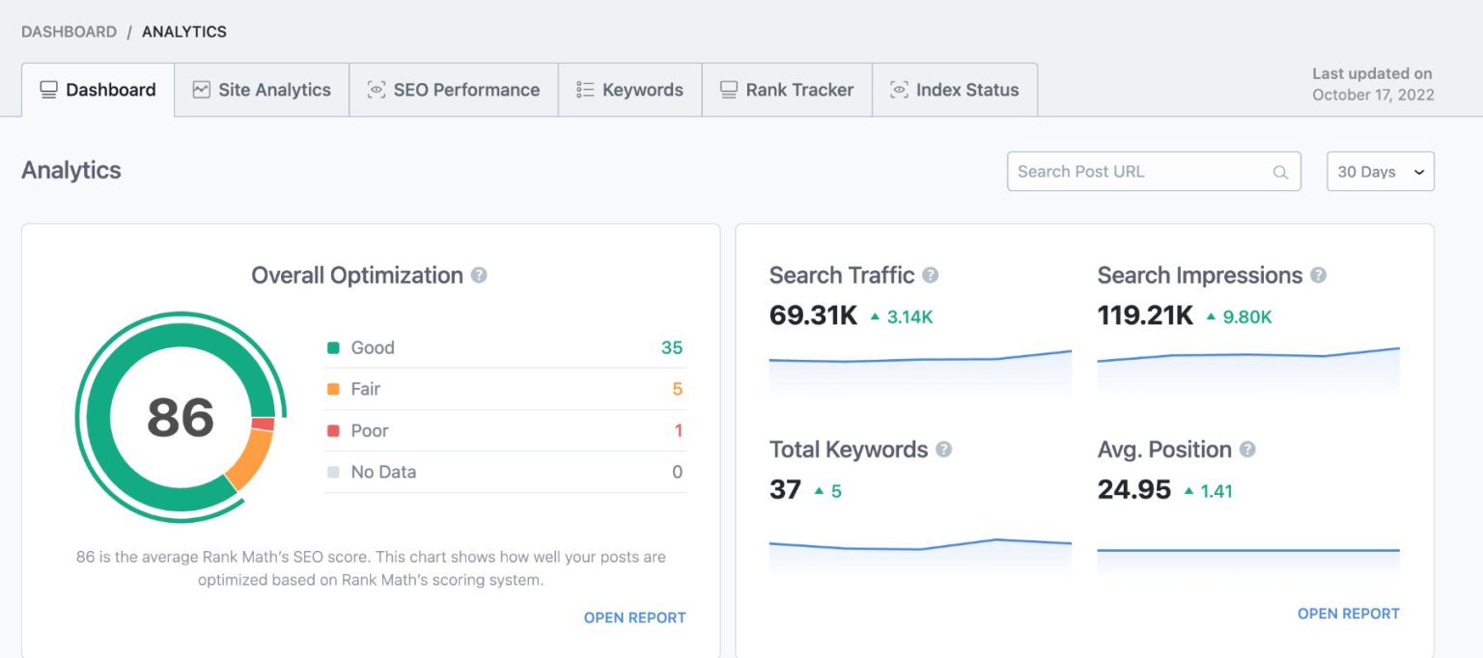Click the Search Impressions help icon
The image size is (1483, 658).
[x=1318, y=276]
